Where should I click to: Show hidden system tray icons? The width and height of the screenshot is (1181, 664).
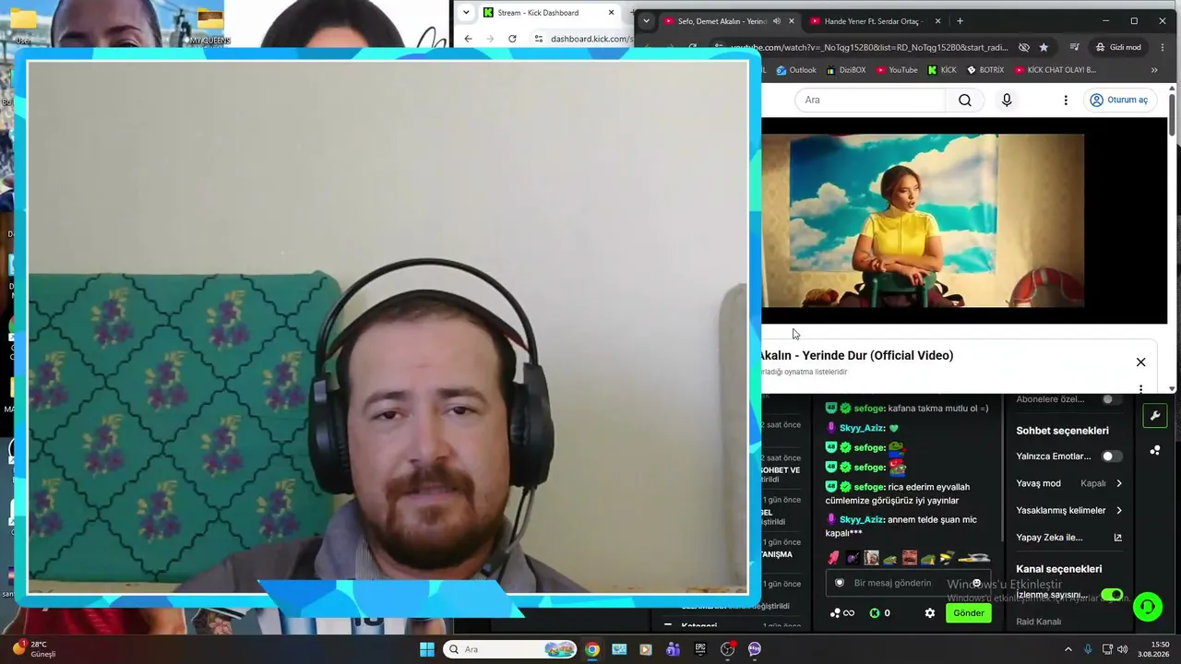[1068, 649]
